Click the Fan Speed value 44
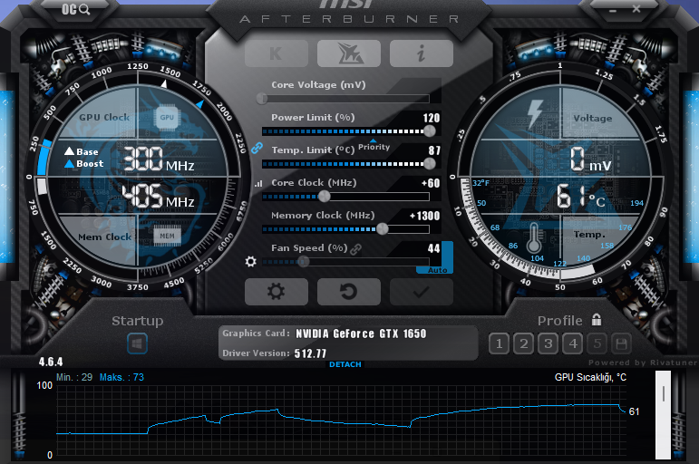The image size is (699, 464). (x=433, y=248)
